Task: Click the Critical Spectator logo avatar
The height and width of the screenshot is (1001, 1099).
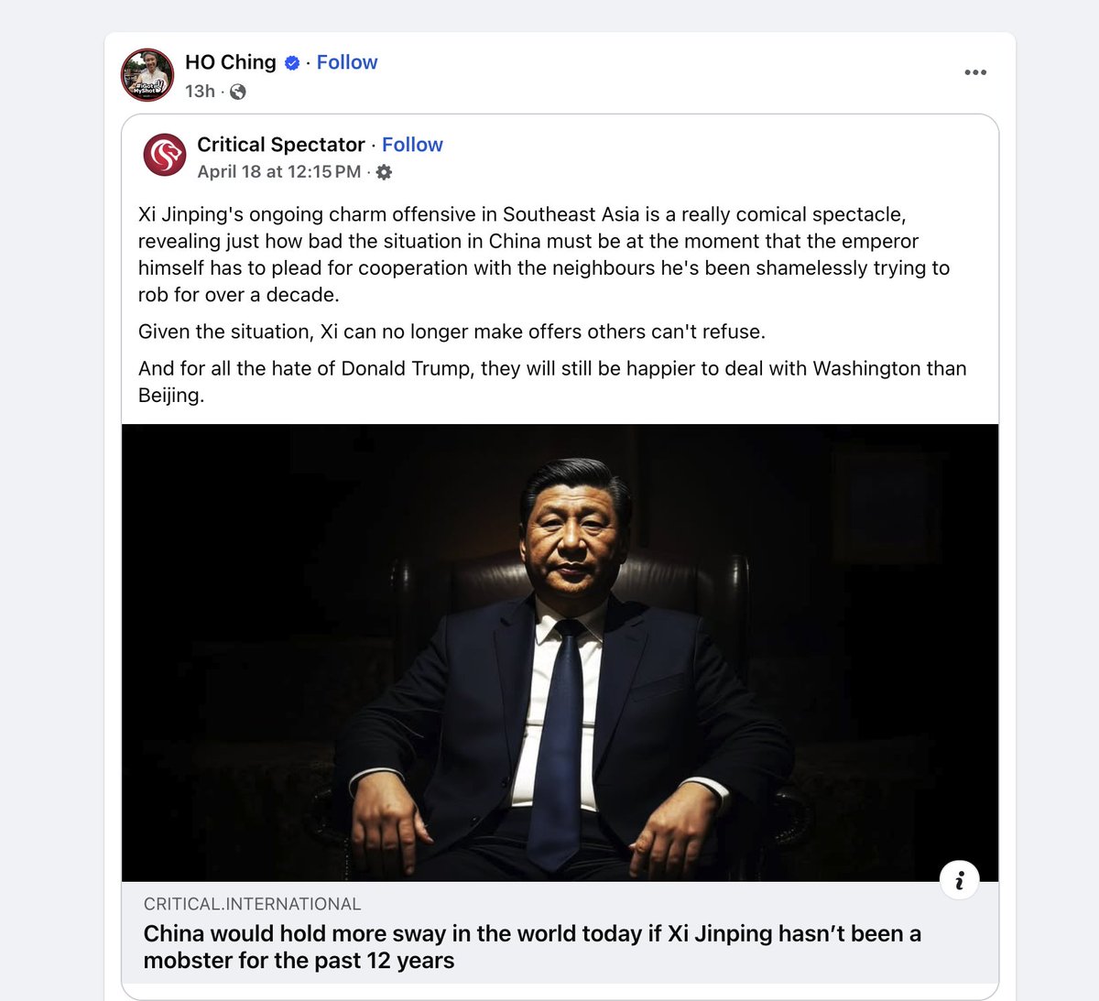Action: click(x=165, y=155)
